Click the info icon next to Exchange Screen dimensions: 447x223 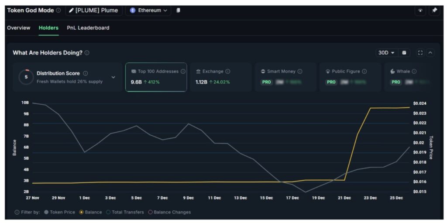click(228, 72)
